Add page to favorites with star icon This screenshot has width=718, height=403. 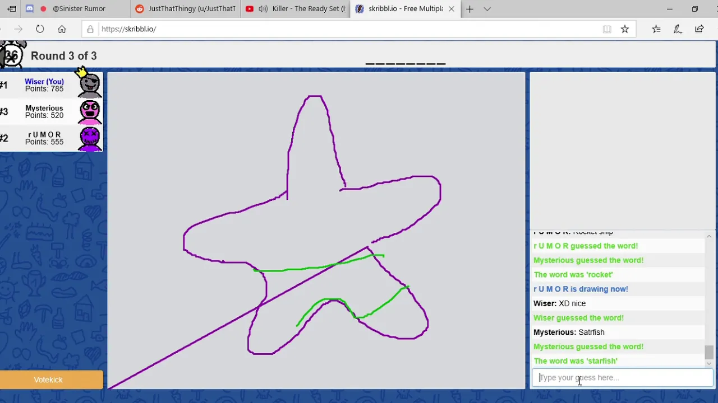click(x=625, y=29)
